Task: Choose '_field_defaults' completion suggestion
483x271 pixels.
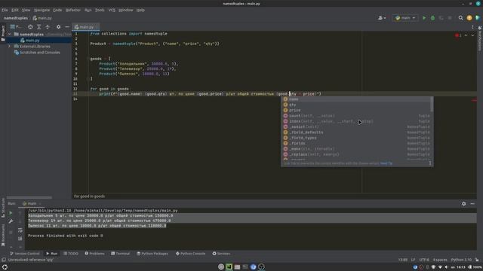Action: point(355,132)
